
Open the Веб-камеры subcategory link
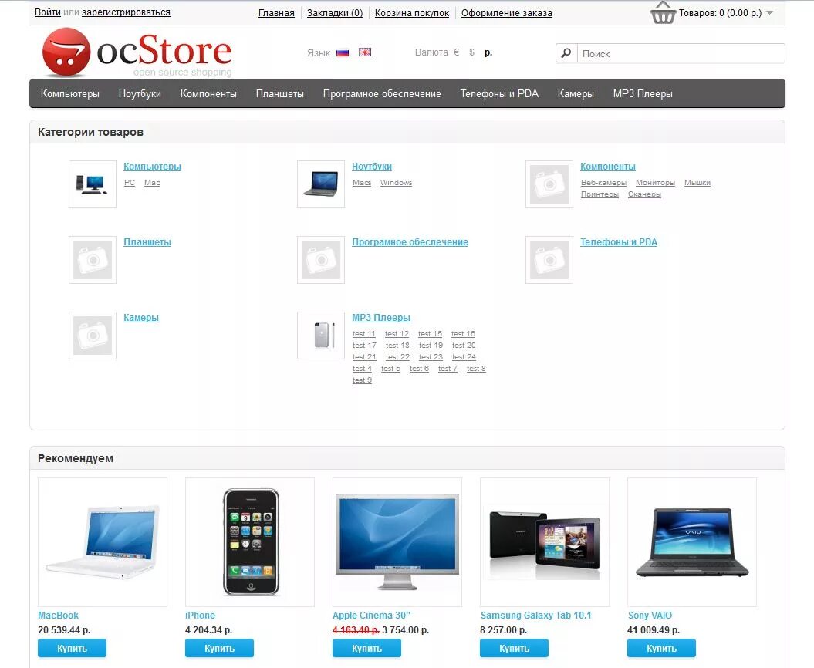click(x=604, y=183)
